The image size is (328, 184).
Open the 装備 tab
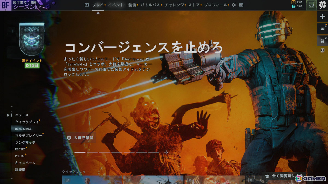pos(132,5)
